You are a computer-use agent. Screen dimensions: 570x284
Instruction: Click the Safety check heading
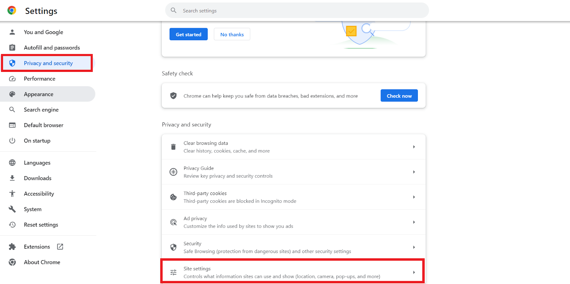pyautogui.click(x=177, y=73)
